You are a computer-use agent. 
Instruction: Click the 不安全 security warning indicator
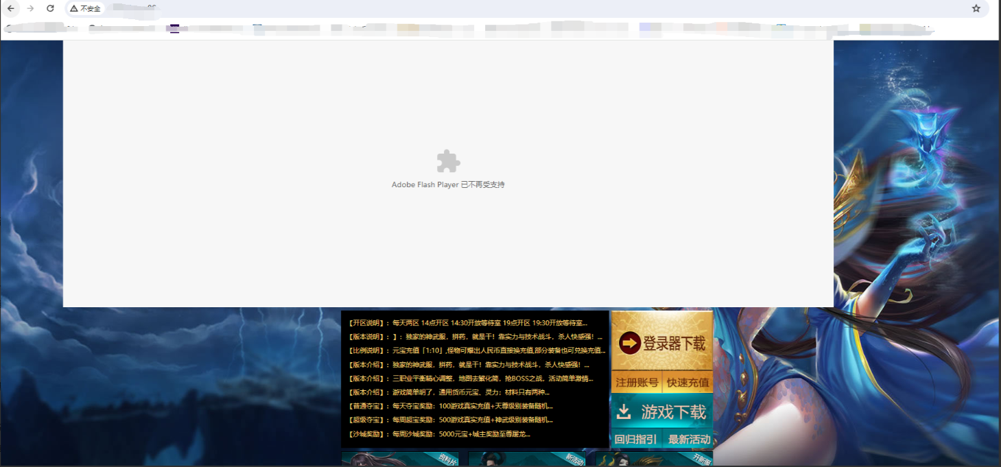coord(85,8)
